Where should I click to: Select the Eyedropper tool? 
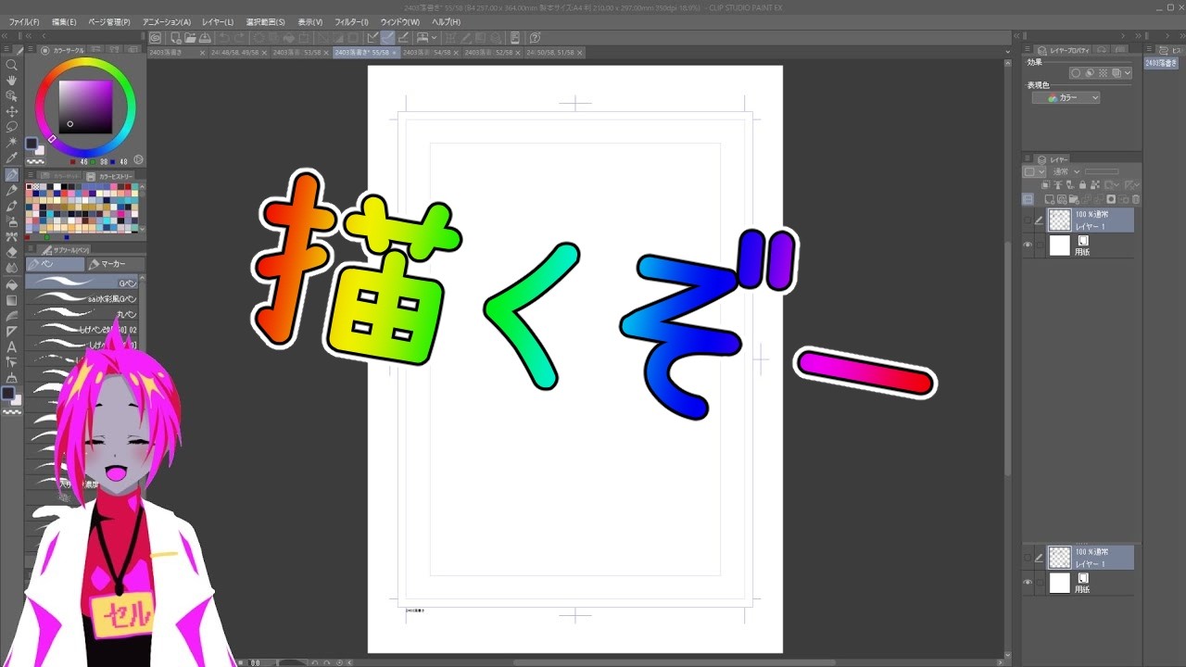[x=12, y=158]
